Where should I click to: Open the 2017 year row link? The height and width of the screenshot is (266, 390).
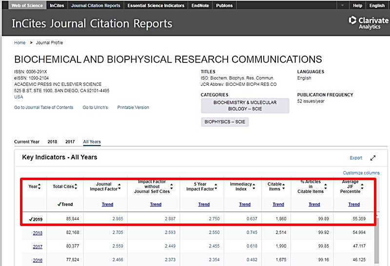click(38, 247)
